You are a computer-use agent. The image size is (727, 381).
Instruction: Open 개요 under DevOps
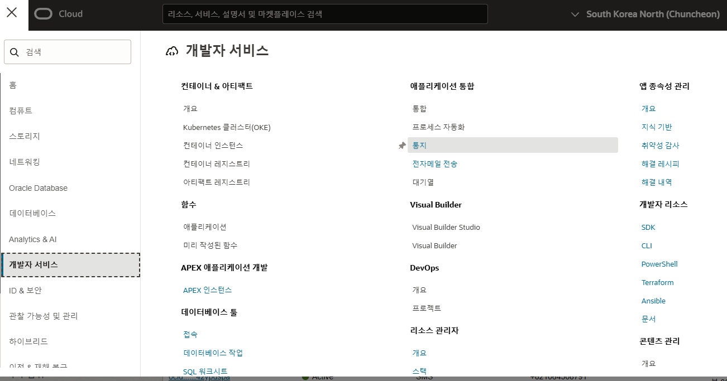419,290
